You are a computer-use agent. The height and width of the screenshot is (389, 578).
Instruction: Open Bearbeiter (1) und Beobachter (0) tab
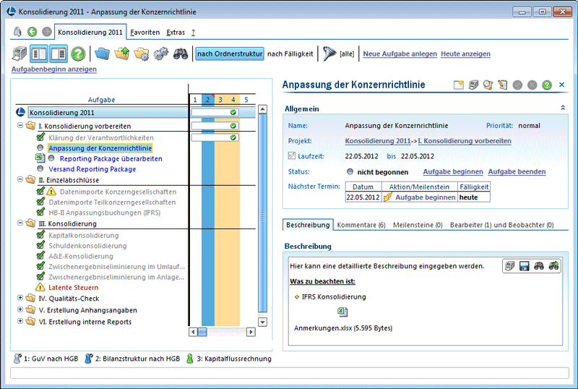501,225
